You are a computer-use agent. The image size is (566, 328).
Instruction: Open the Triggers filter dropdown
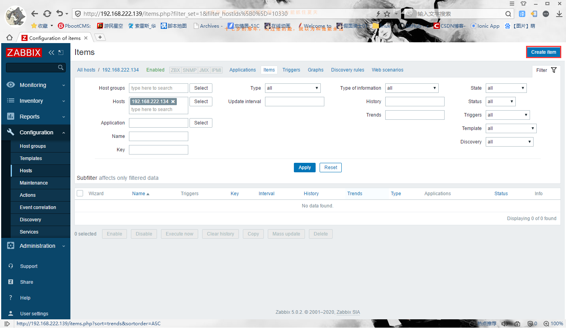(x=507, y=115)
